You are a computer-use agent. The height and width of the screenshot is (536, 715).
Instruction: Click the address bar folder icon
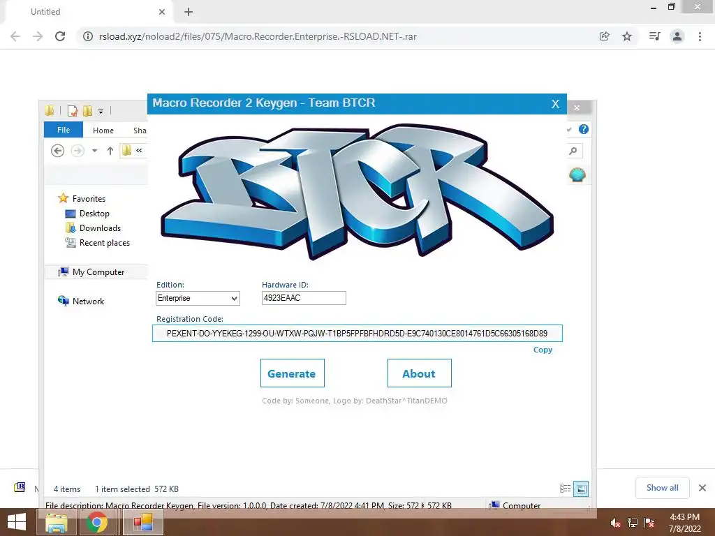(x=127, y=150)
